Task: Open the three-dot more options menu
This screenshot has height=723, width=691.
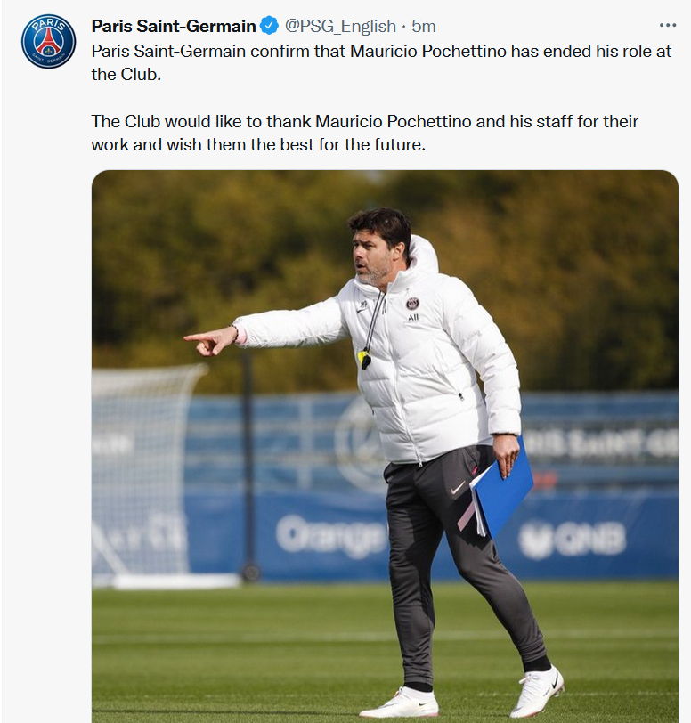Action: (x=668, y=25)
